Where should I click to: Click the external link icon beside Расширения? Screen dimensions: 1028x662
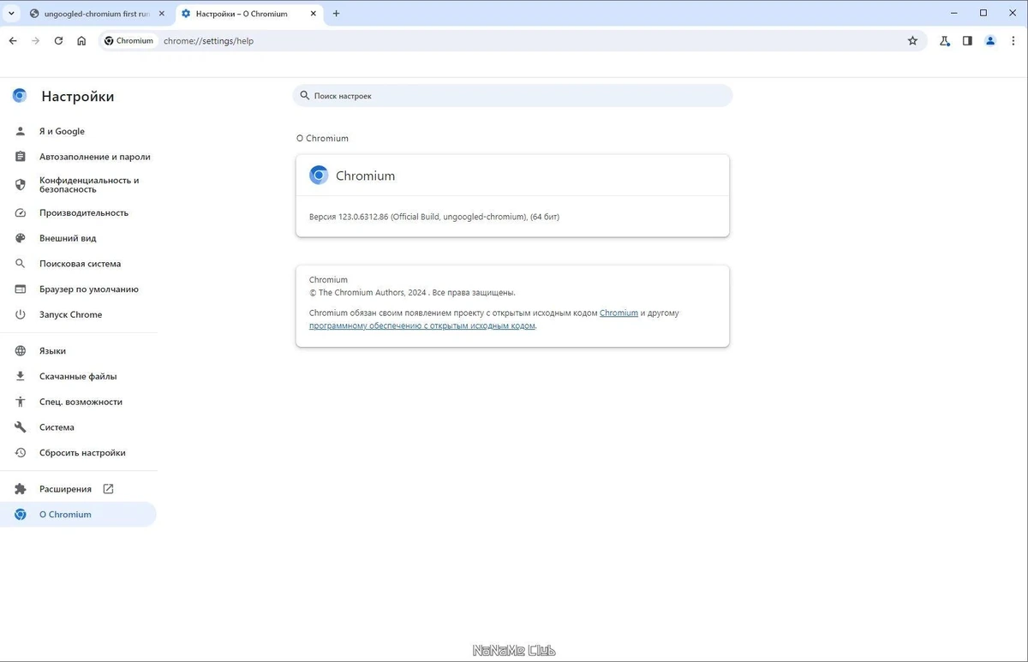pyautogui.click(x=108, y=489)
